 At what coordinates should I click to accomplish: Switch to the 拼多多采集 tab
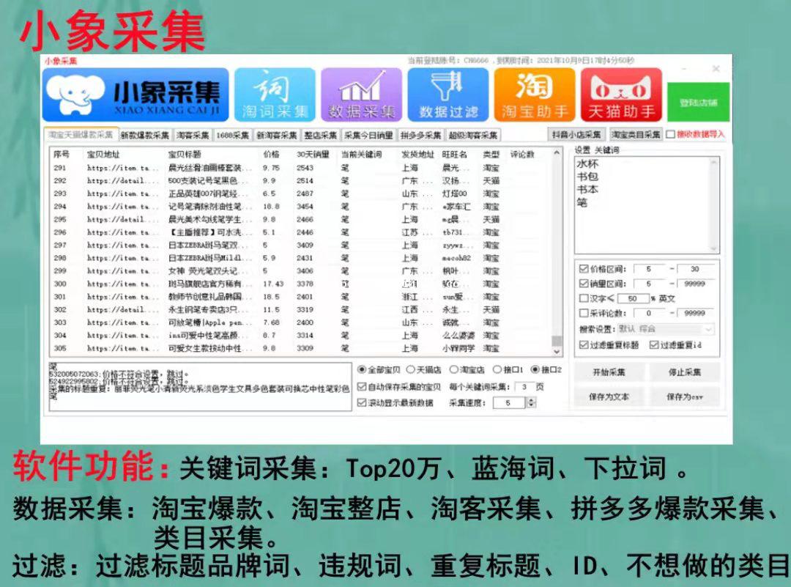(x=420, y=136)
